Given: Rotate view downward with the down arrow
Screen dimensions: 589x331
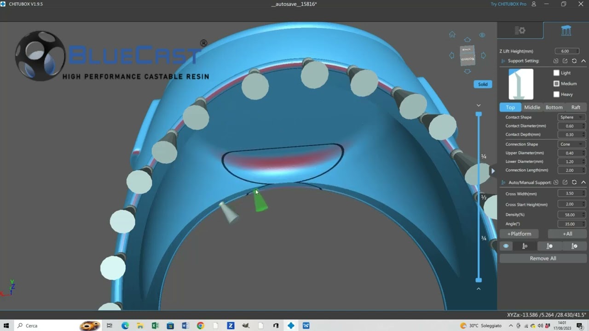Looking at the screenshot, I should 468,71.
